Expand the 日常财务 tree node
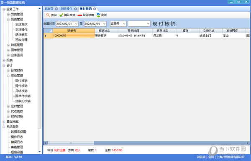 [8, 71]
